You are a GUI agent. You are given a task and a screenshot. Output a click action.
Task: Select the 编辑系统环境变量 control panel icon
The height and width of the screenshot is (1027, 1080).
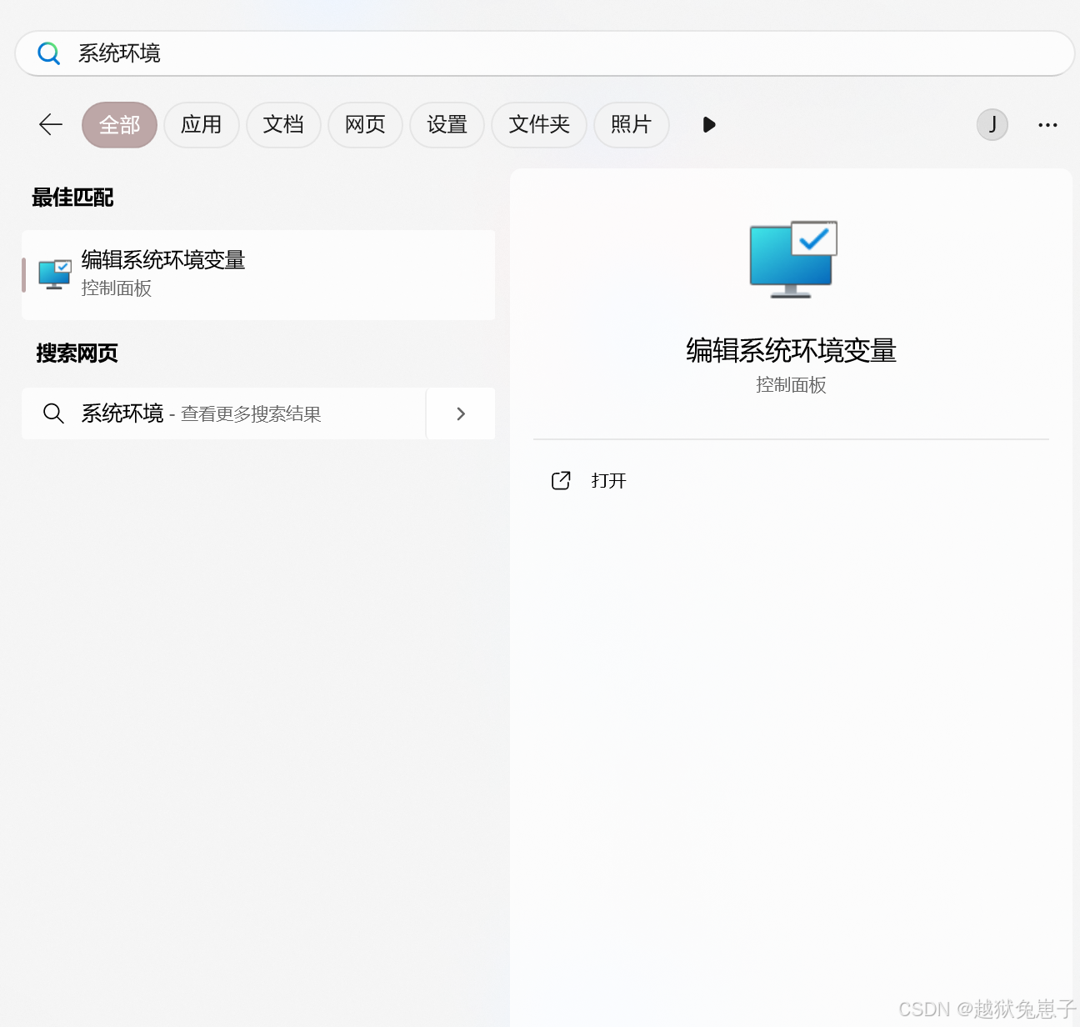coord(53,274)
